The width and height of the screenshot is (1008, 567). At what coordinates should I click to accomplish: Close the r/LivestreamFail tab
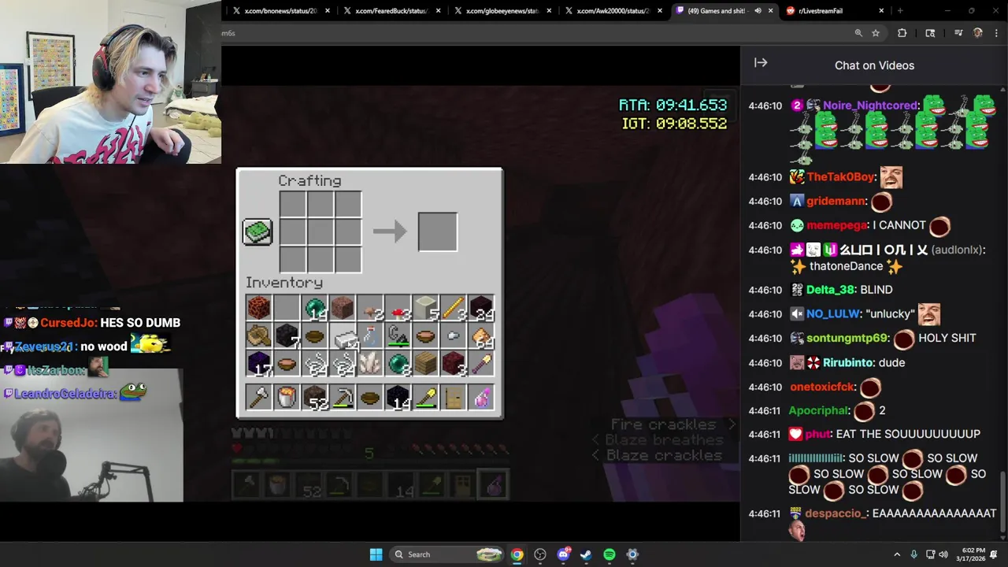[881, 11]
